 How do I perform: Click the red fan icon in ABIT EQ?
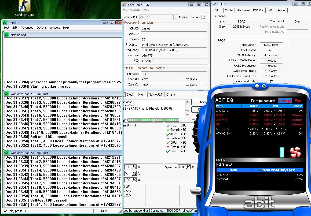point(295,152)
